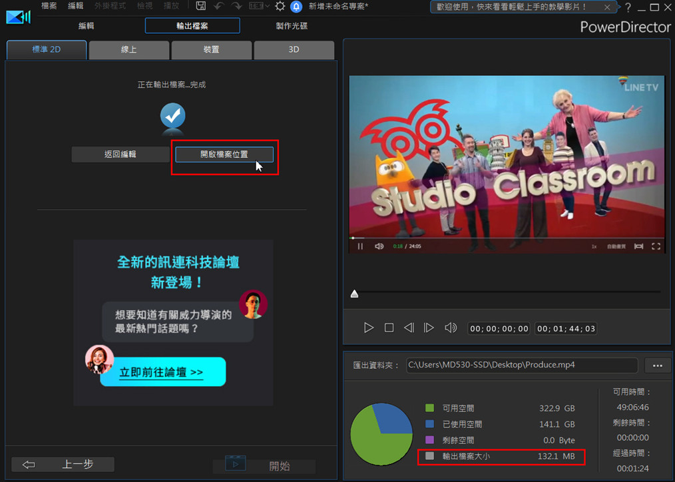Click the 開啟檔案位置 button
The image size is (675, 482).
tap(224, 154)
